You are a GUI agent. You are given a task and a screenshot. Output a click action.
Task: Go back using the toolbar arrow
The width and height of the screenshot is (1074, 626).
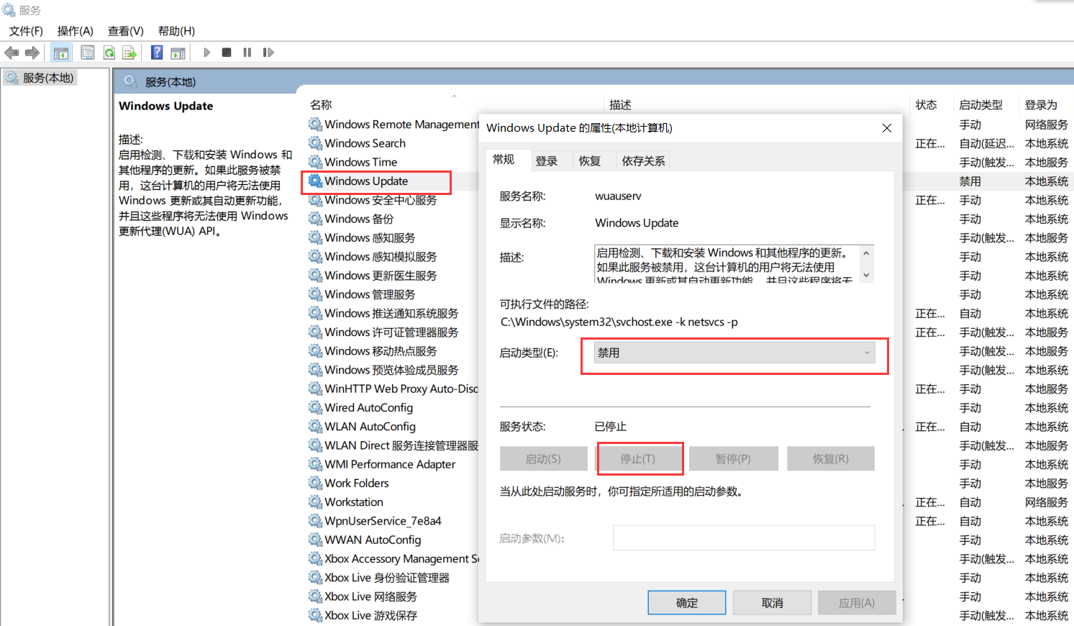[12, 53]
